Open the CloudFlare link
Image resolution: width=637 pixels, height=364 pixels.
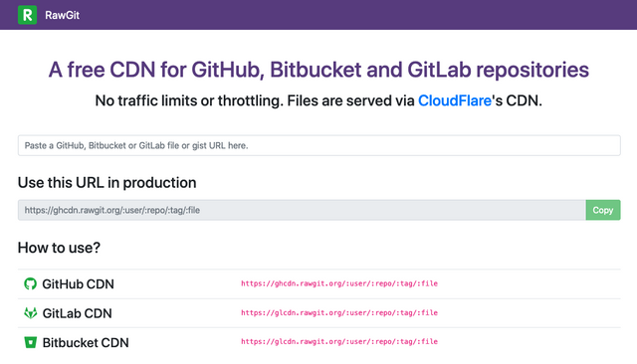pos(455,100)
